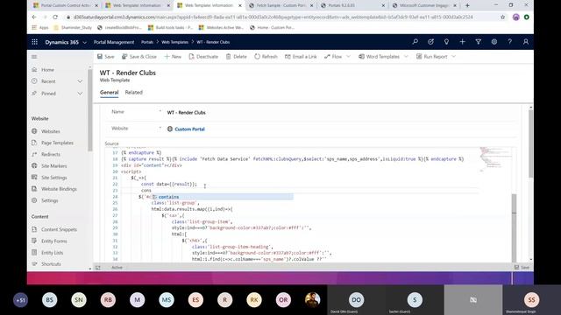
Task: Open the Dynamics 365 app launcher waffle
Action: [x=35, y=42]
